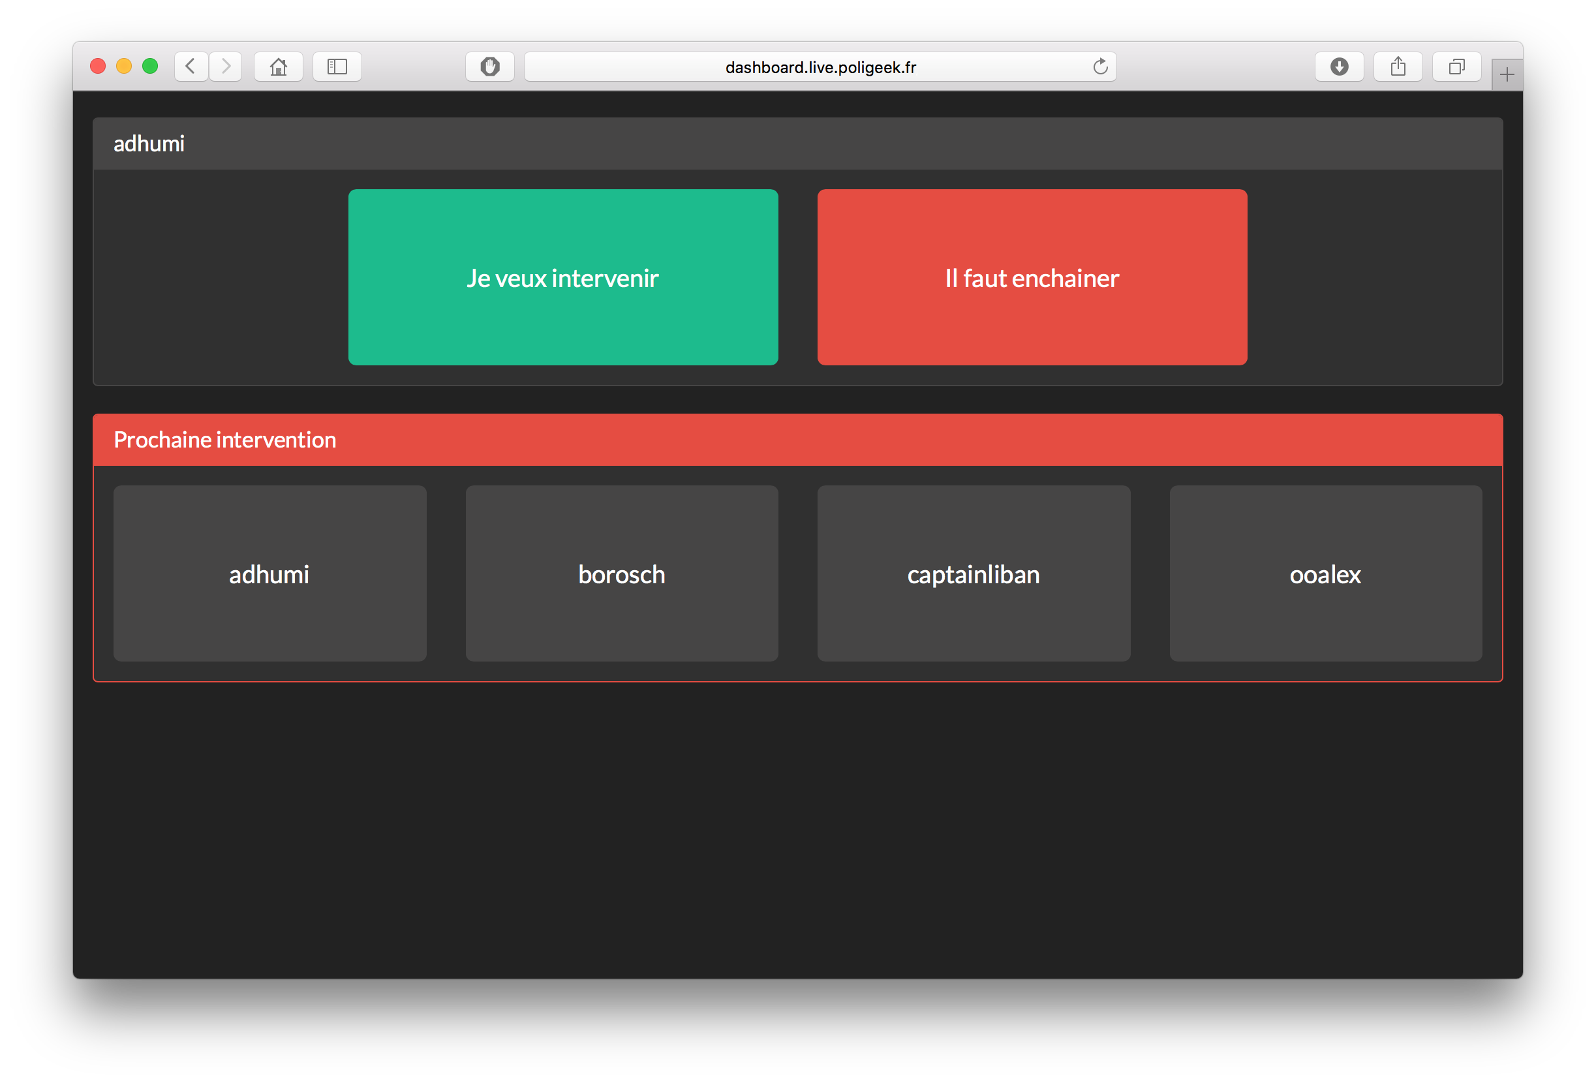Go back with Safari's back arrow
This screenshot has width=1596, height=1083.
(191, 67)
